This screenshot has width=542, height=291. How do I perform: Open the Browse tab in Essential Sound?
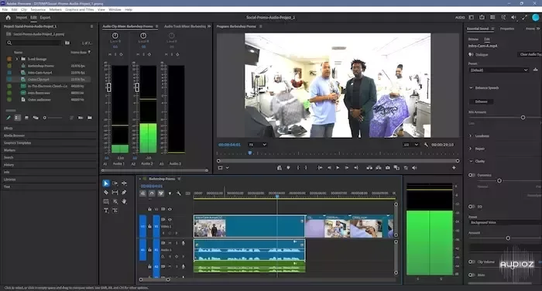click(473, 39)
